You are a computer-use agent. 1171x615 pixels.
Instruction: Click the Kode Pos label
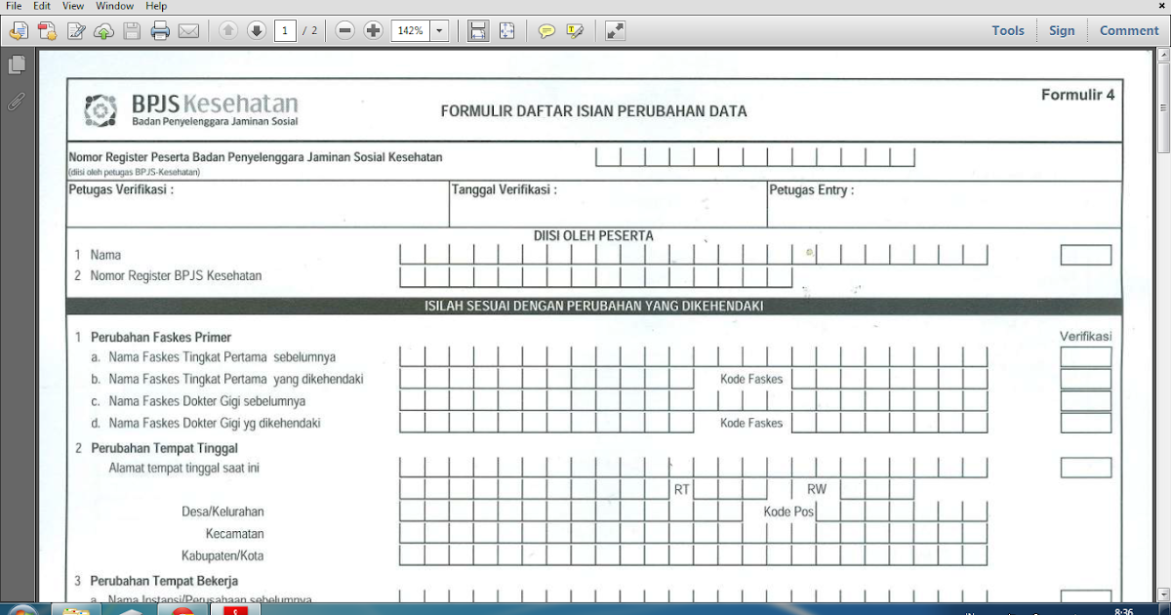(788, 512)
